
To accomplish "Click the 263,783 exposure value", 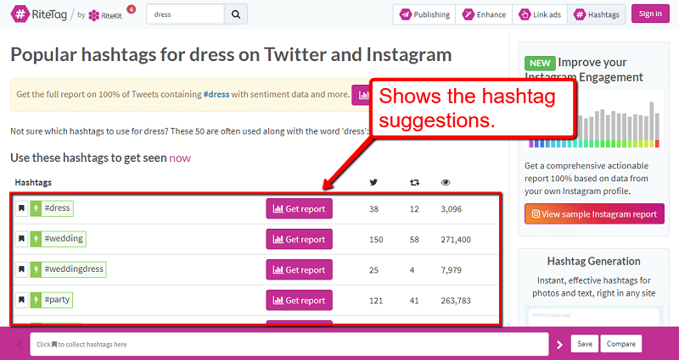I will point(456,301).
